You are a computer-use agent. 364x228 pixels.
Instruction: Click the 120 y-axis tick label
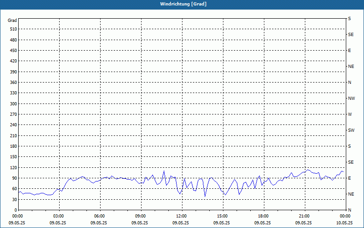tap(14, 167)
